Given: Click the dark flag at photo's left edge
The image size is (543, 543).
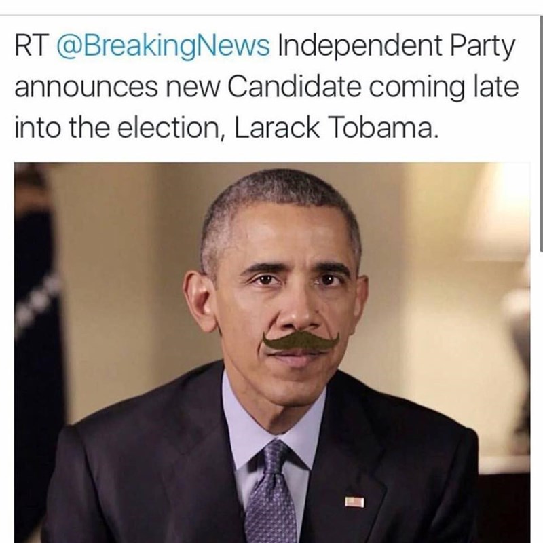Looking at the screenshot, I should (39, 346).
